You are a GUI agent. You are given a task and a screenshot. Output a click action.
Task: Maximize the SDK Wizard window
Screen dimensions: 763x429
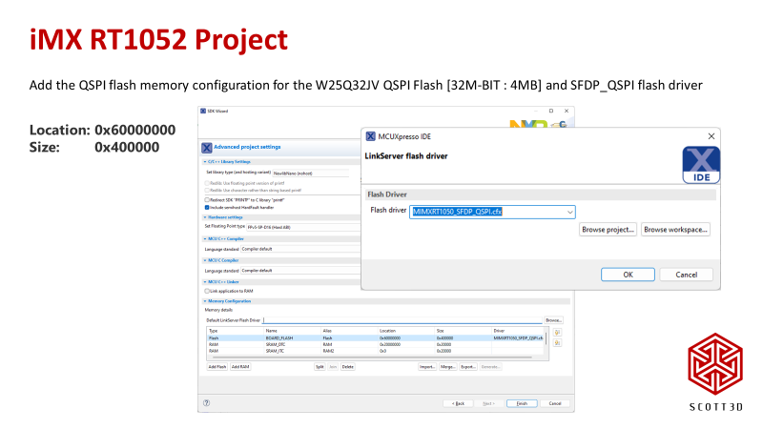(x=551, y=111)
